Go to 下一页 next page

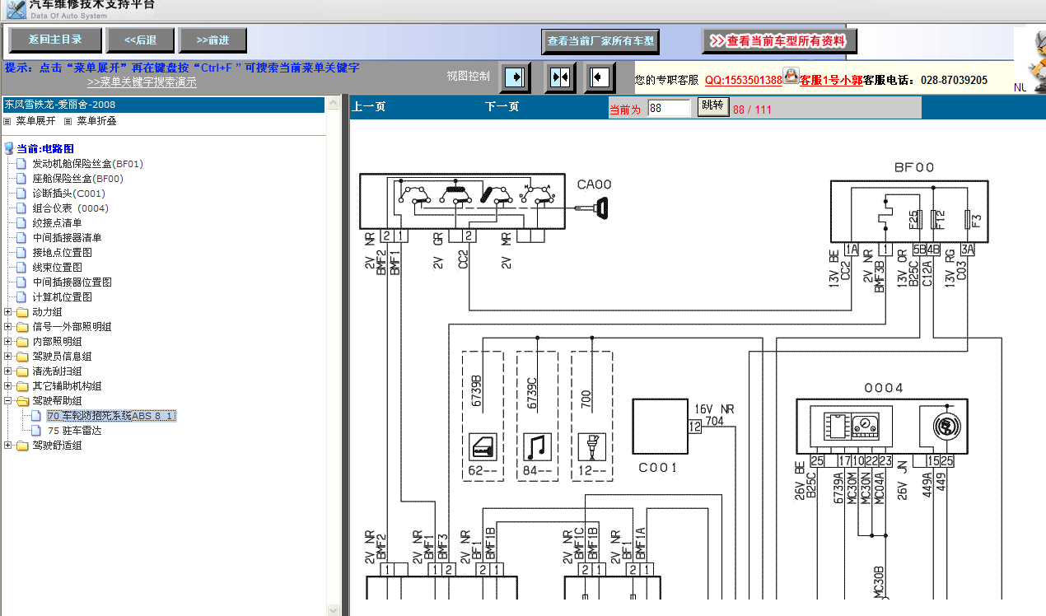[x=502, y=107]
